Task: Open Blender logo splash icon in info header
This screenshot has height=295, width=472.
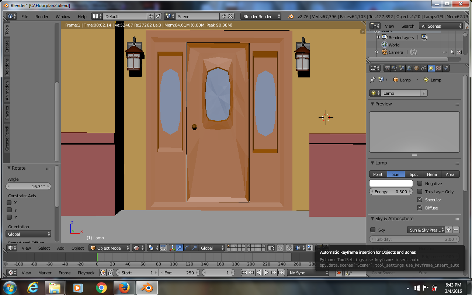Action: coord(291,16)
